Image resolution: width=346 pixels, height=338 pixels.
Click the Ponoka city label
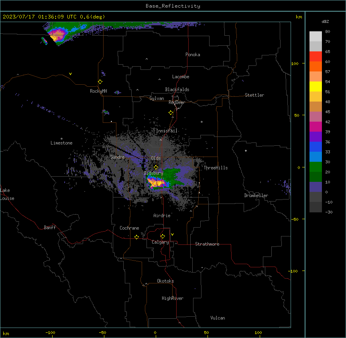click(193, 55)
